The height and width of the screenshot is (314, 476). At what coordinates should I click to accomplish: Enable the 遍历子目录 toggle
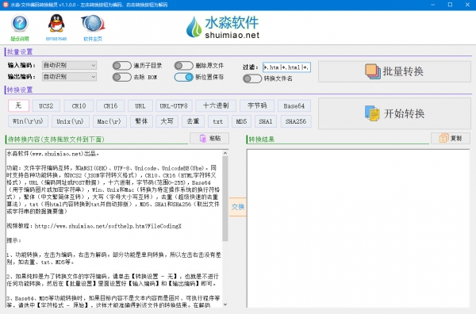pyautogui.click(x=121, y=66)
